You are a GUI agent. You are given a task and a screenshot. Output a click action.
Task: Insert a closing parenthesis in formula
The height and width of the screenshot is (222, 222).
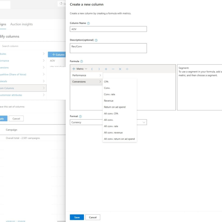pos(99,69)
